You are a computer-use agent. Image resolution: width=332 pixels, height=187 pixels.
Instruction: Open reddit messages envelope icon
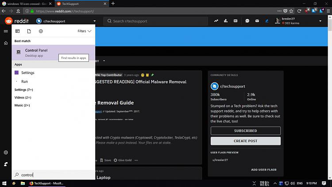(x=257, y=21)
